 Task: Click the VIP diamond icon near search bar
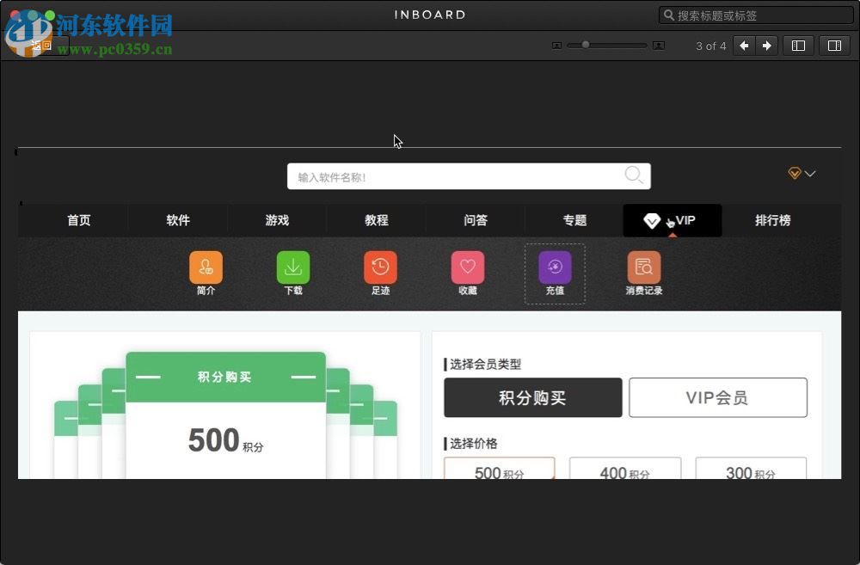pyautogui.click(x=794, y=173)
